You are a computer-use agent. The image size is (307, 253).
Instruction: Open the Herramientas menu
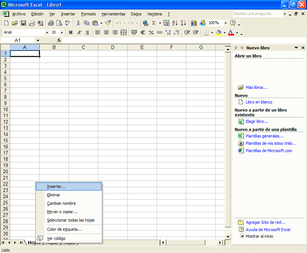pyautogui.click(x=113, y=14)
